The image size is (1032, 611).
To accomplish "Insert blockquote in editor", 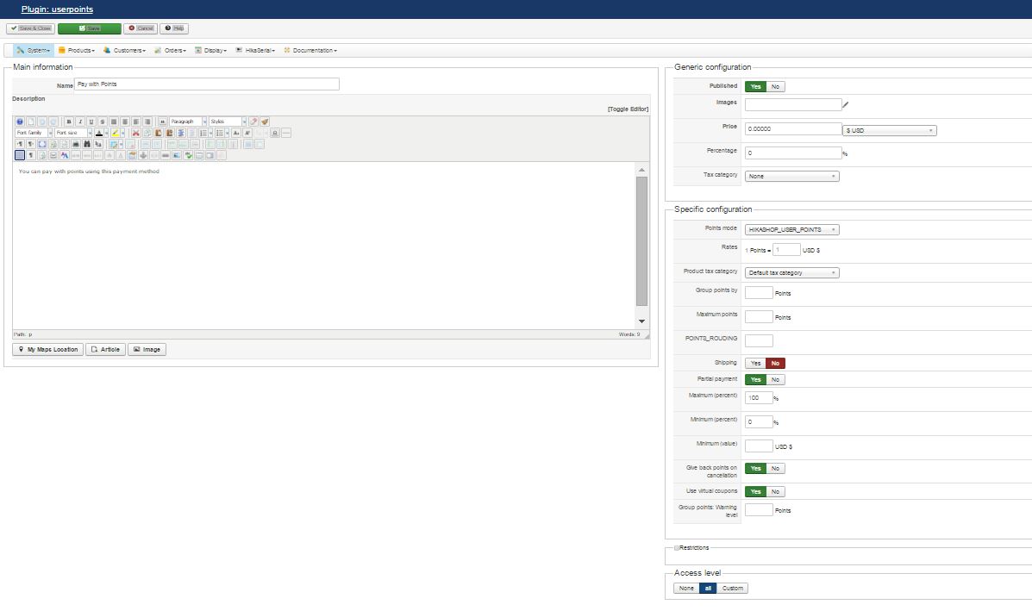I will (163, 122).
